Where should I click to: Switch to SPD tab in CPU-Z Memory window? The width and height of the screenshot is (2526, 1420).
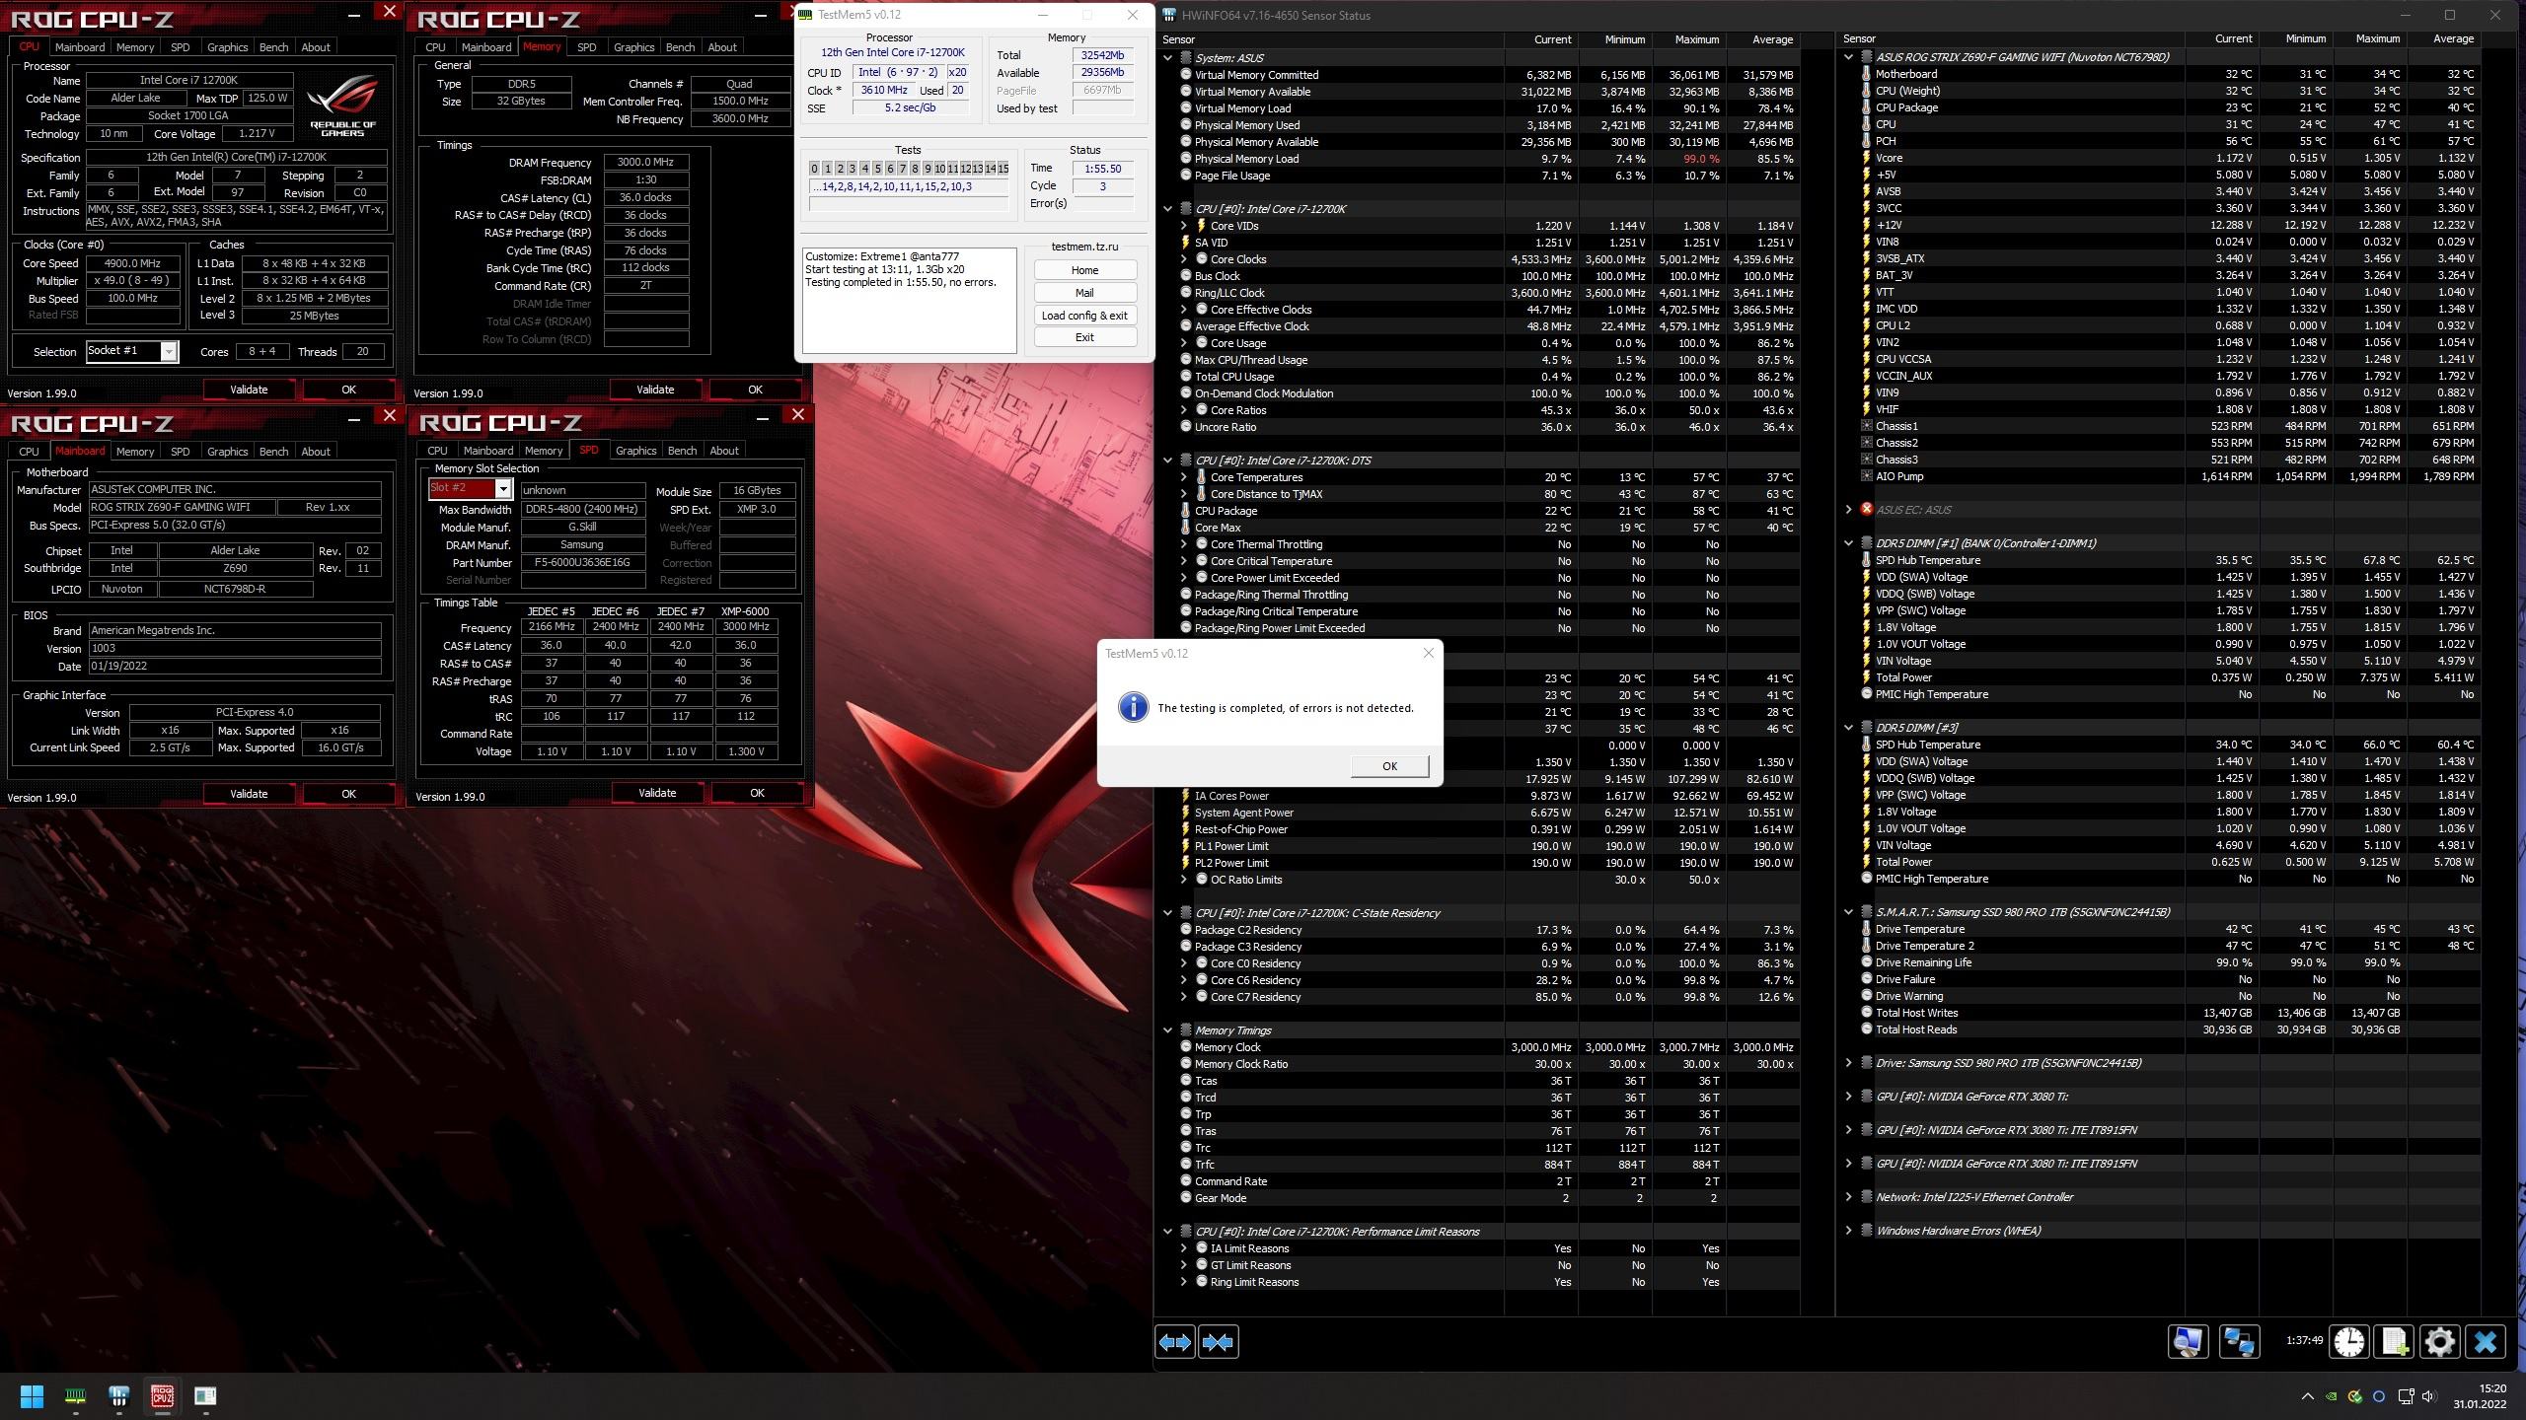586,47
